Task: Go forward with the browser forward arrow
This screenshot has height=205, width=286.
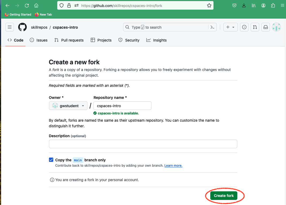Action: click(x=17, y=5)
